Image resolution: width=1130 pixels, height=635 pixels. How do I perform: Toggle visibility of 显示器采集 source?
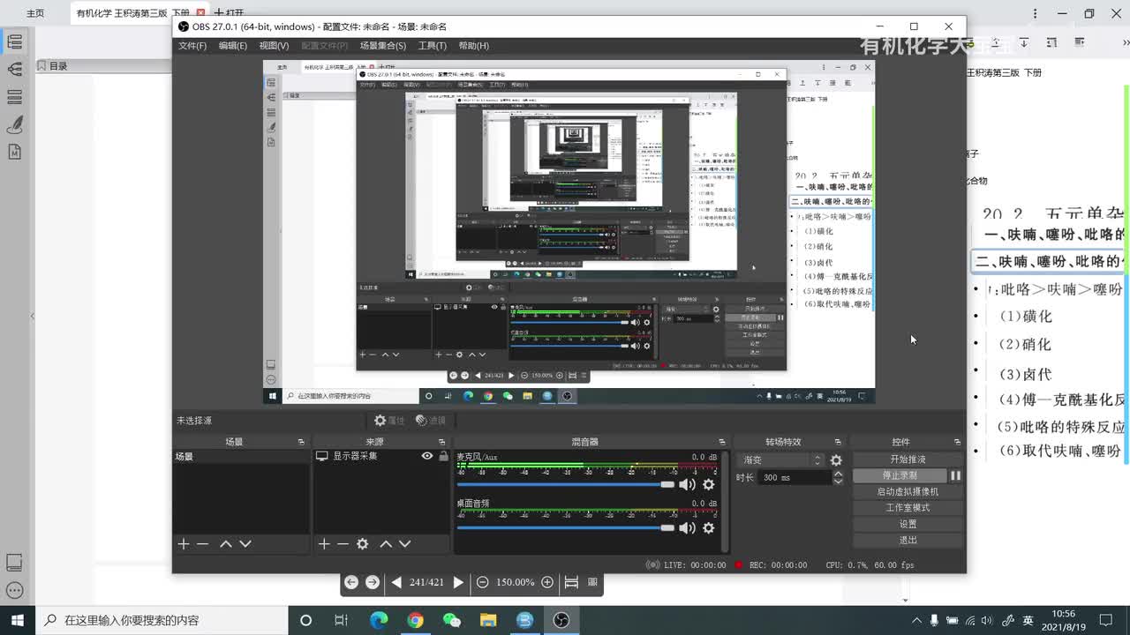click(427, 456)
